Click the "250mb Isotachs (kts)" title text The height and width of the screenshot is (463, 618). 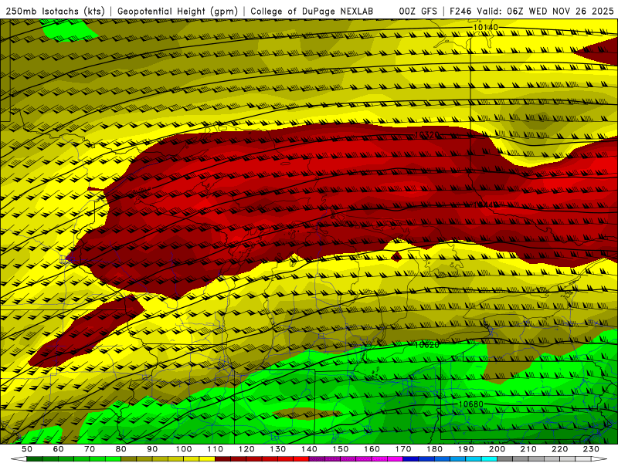(55, 11)
